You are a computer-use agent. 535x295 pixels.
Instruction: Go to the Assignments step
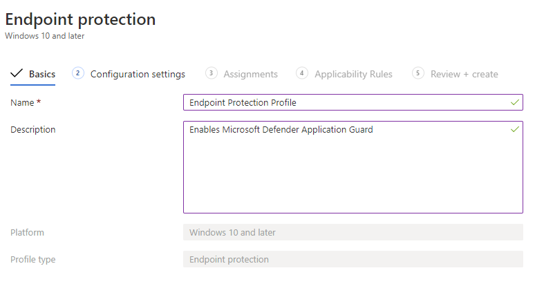coord(250,74)
